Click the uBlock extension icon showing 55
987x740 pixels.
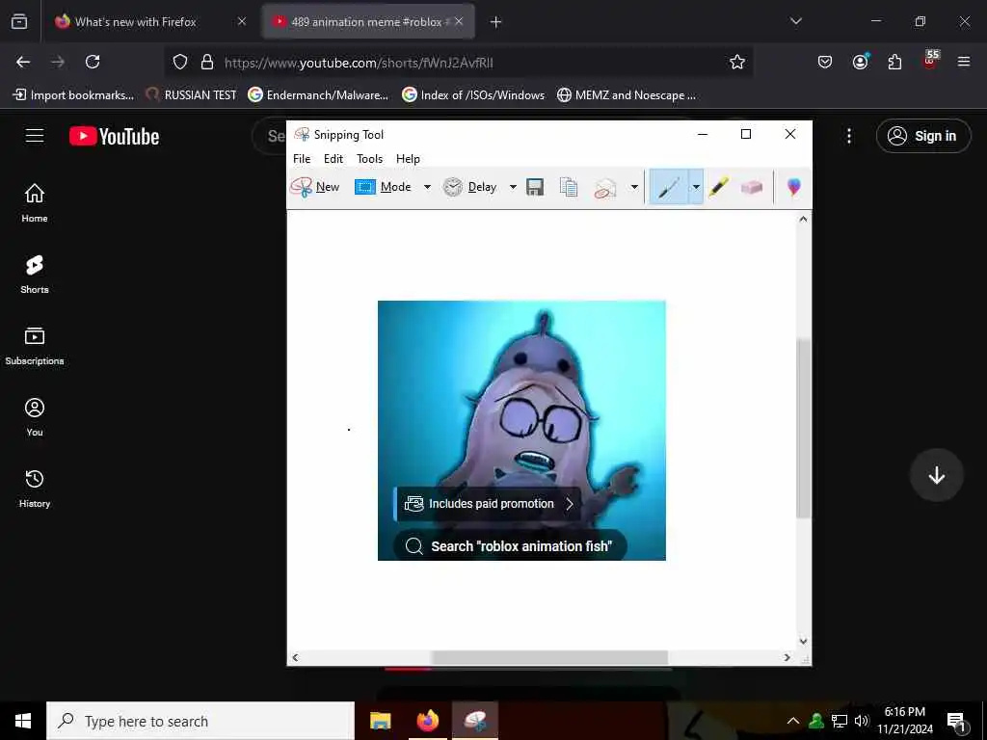930,60
